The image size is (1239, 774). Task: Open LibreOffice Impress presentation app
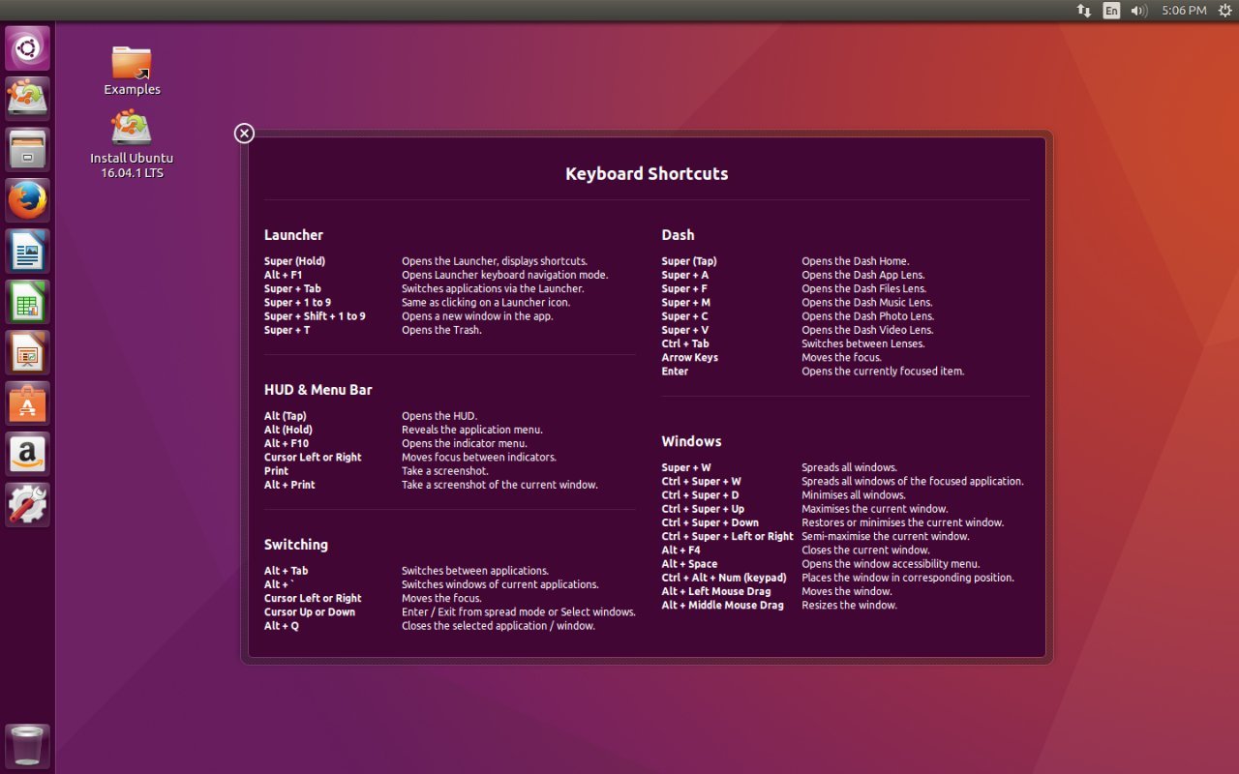27,353
